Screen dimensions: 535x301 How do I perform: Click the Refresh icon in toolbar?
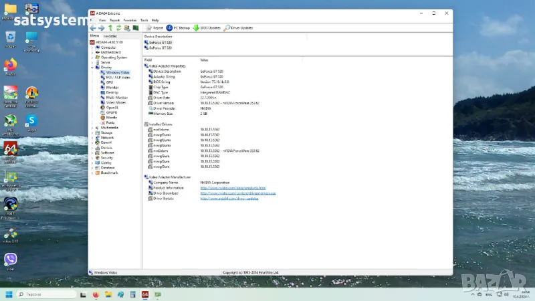[x=118, y=28]
